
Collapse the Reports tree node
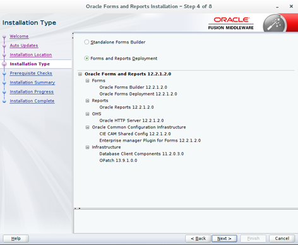[87, 101]
